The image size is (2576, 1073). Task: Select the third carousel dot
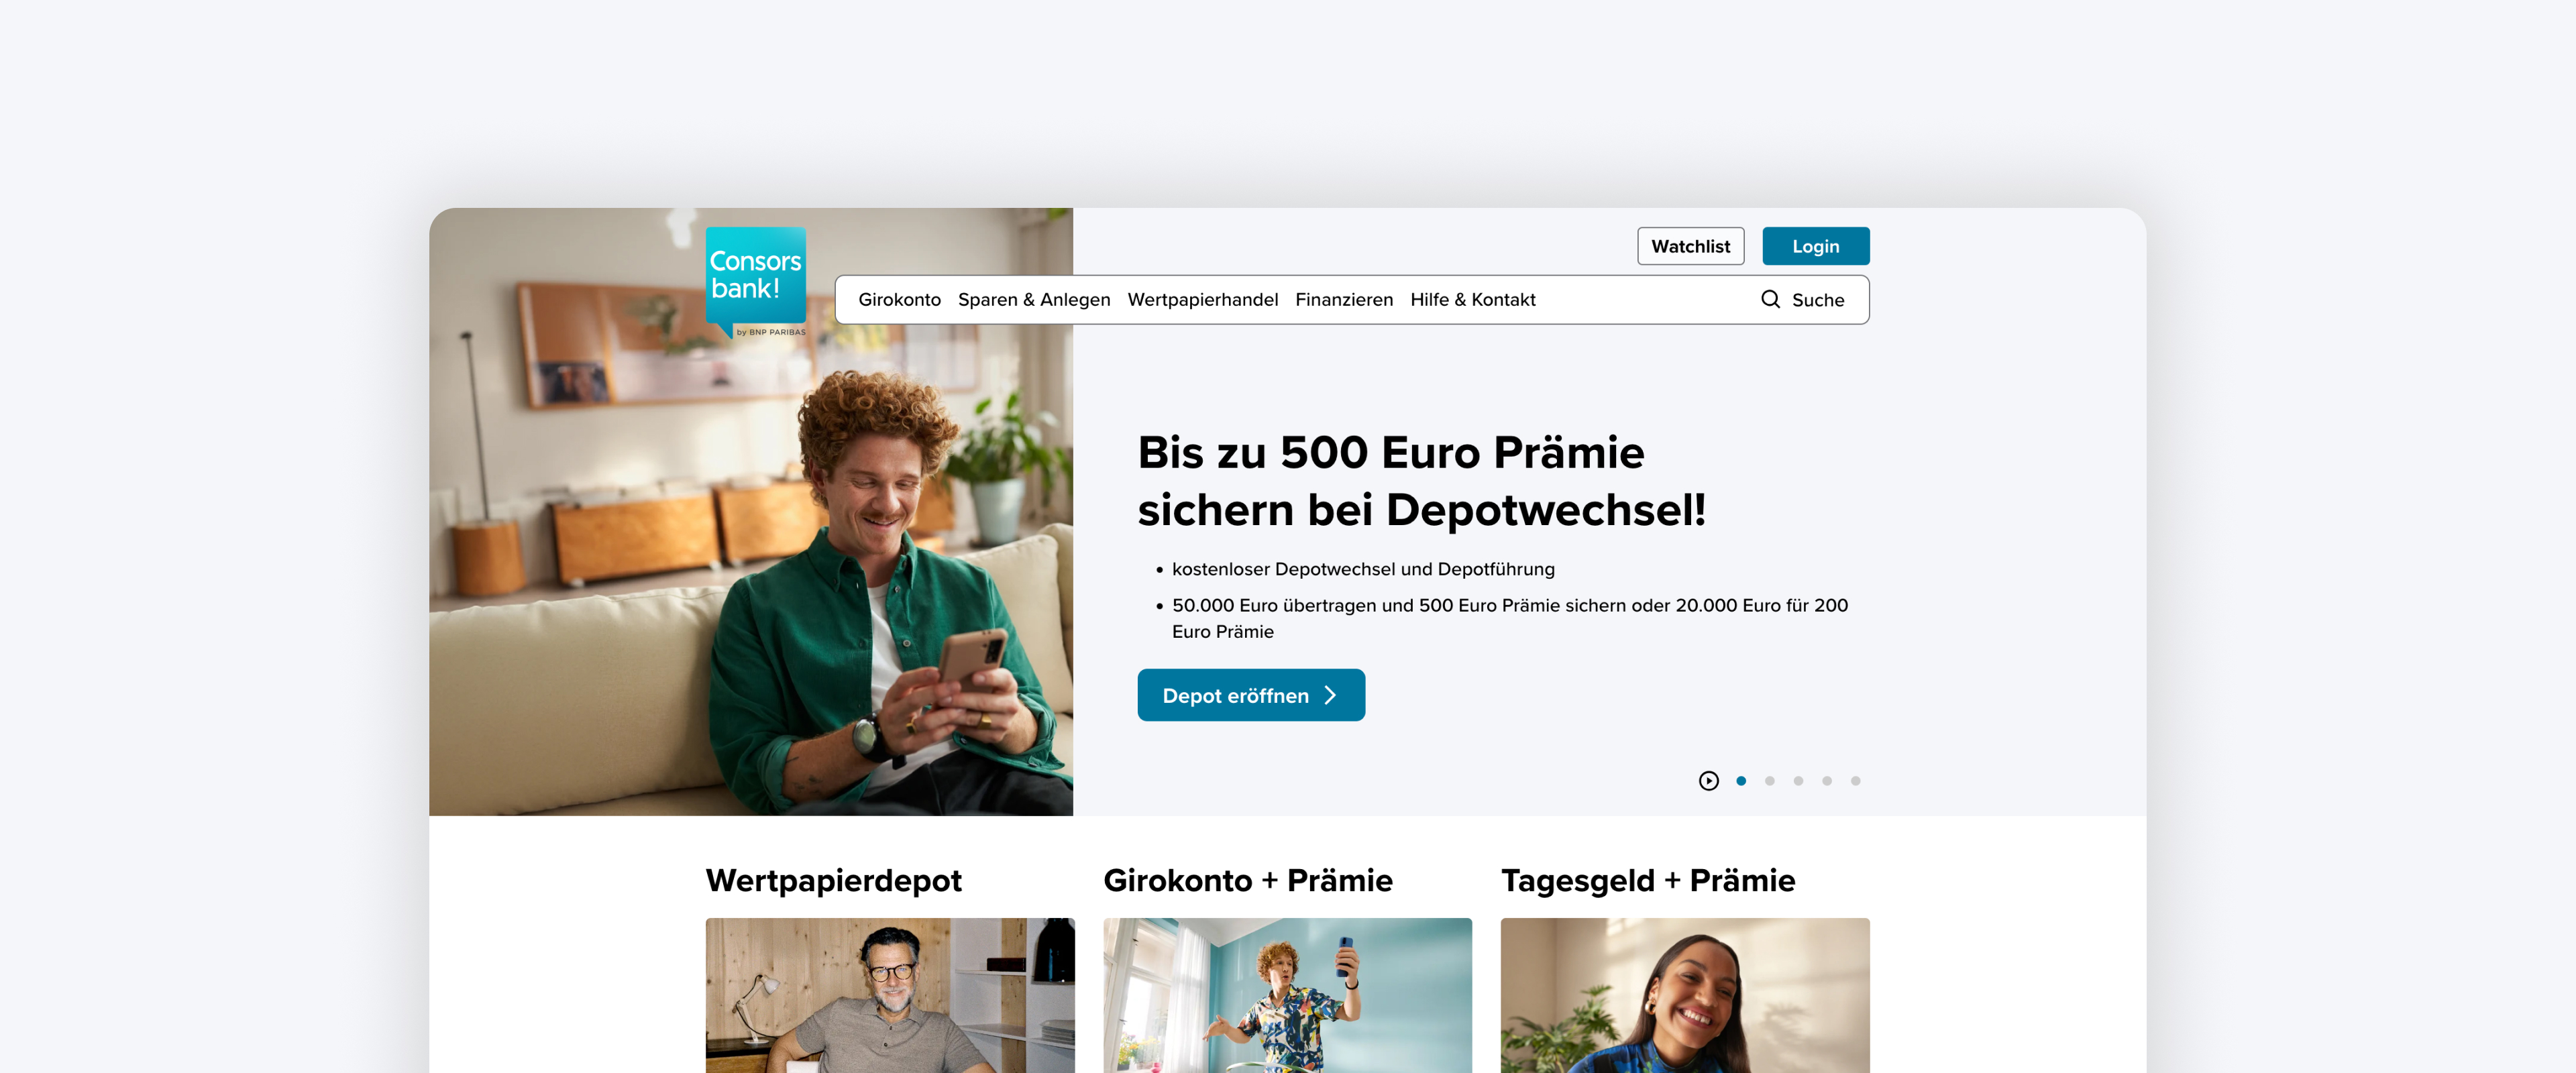1798,781
